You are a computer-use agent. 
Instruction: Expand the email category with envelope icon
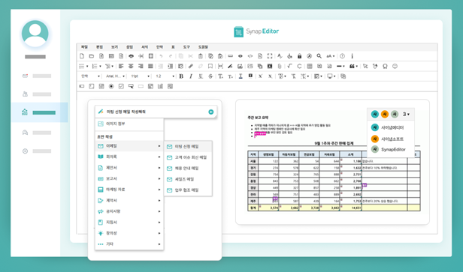(x=129, y=146)
